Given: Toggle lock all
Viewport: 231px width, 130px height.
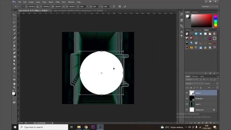Looking at the screenshot, I should pos(201,88).
